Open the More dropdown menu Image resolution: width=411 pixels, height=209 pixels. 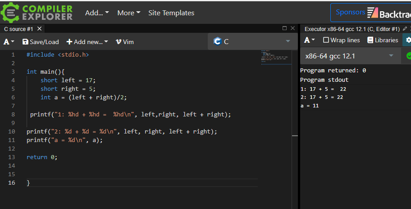click(129, 13)
